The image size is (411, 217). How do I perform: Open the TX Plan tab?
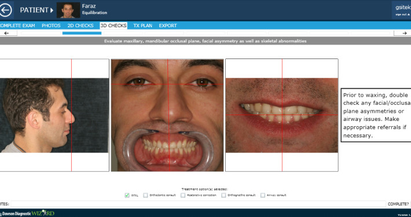click(142, 25)
